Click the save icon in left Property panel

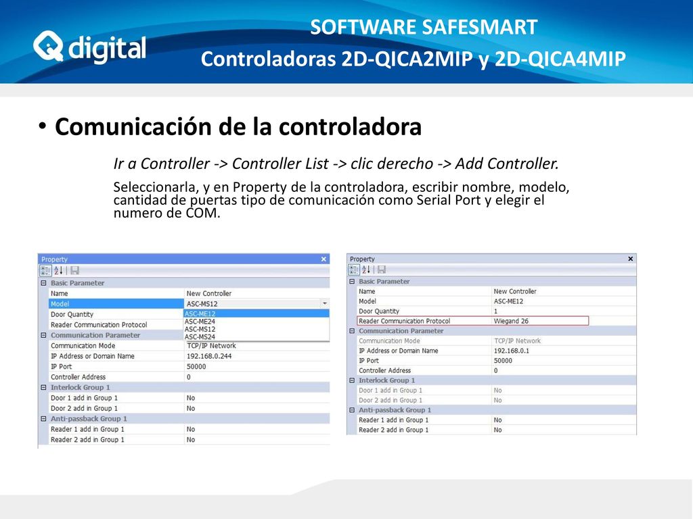coord(74,270)
